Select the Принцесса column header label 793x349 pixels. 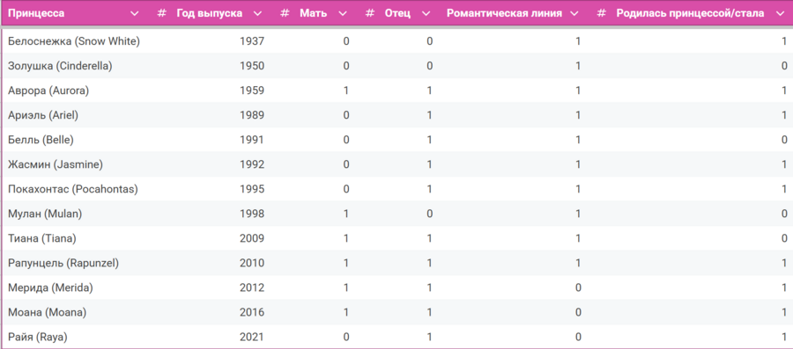point(36,13)
